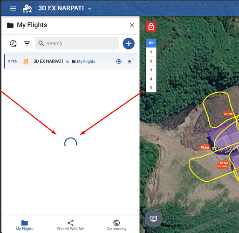239x233 pixels.
Task: Open the hamburger main menu
Action: (x=13, y=8)
